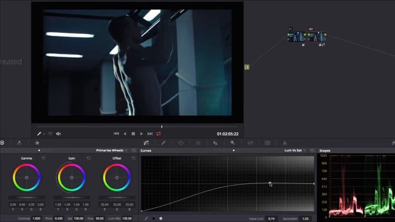Select the Saturation field 1.03
The width and height of the screenshot is (395, 222).
[x=305, y=219]
